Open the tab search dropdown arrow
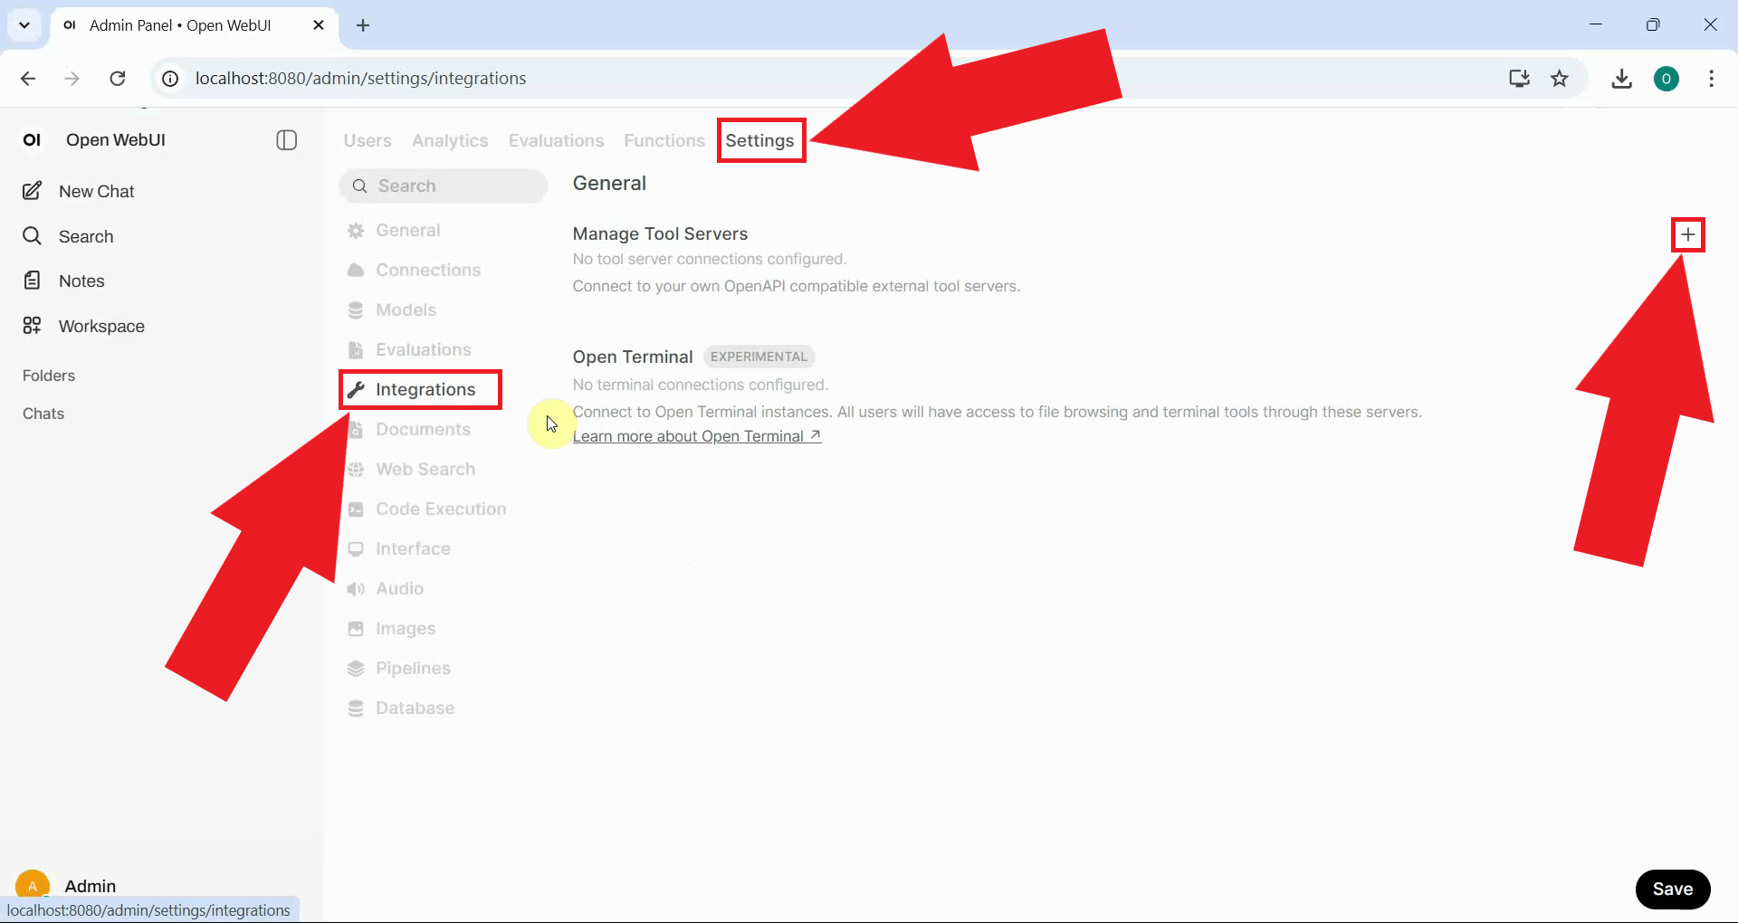 pos(24,25)
